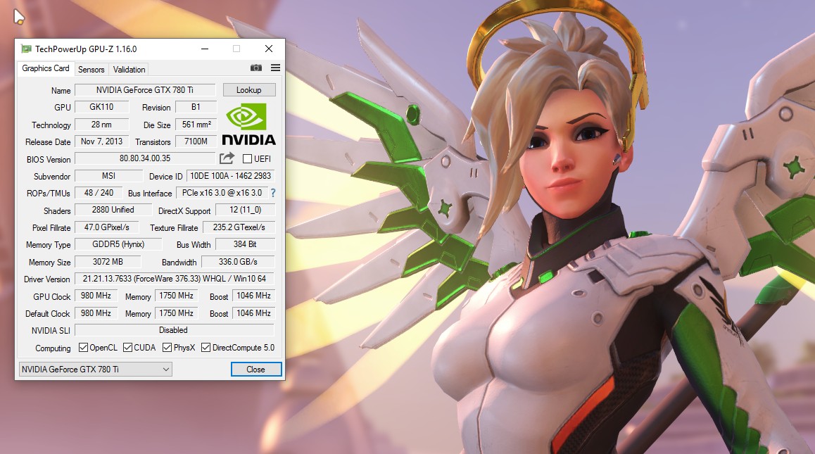Click the Revision field showing B1
Image resolution: width=815 pixels, height=454 pixels.
click(x=196, y=106)
